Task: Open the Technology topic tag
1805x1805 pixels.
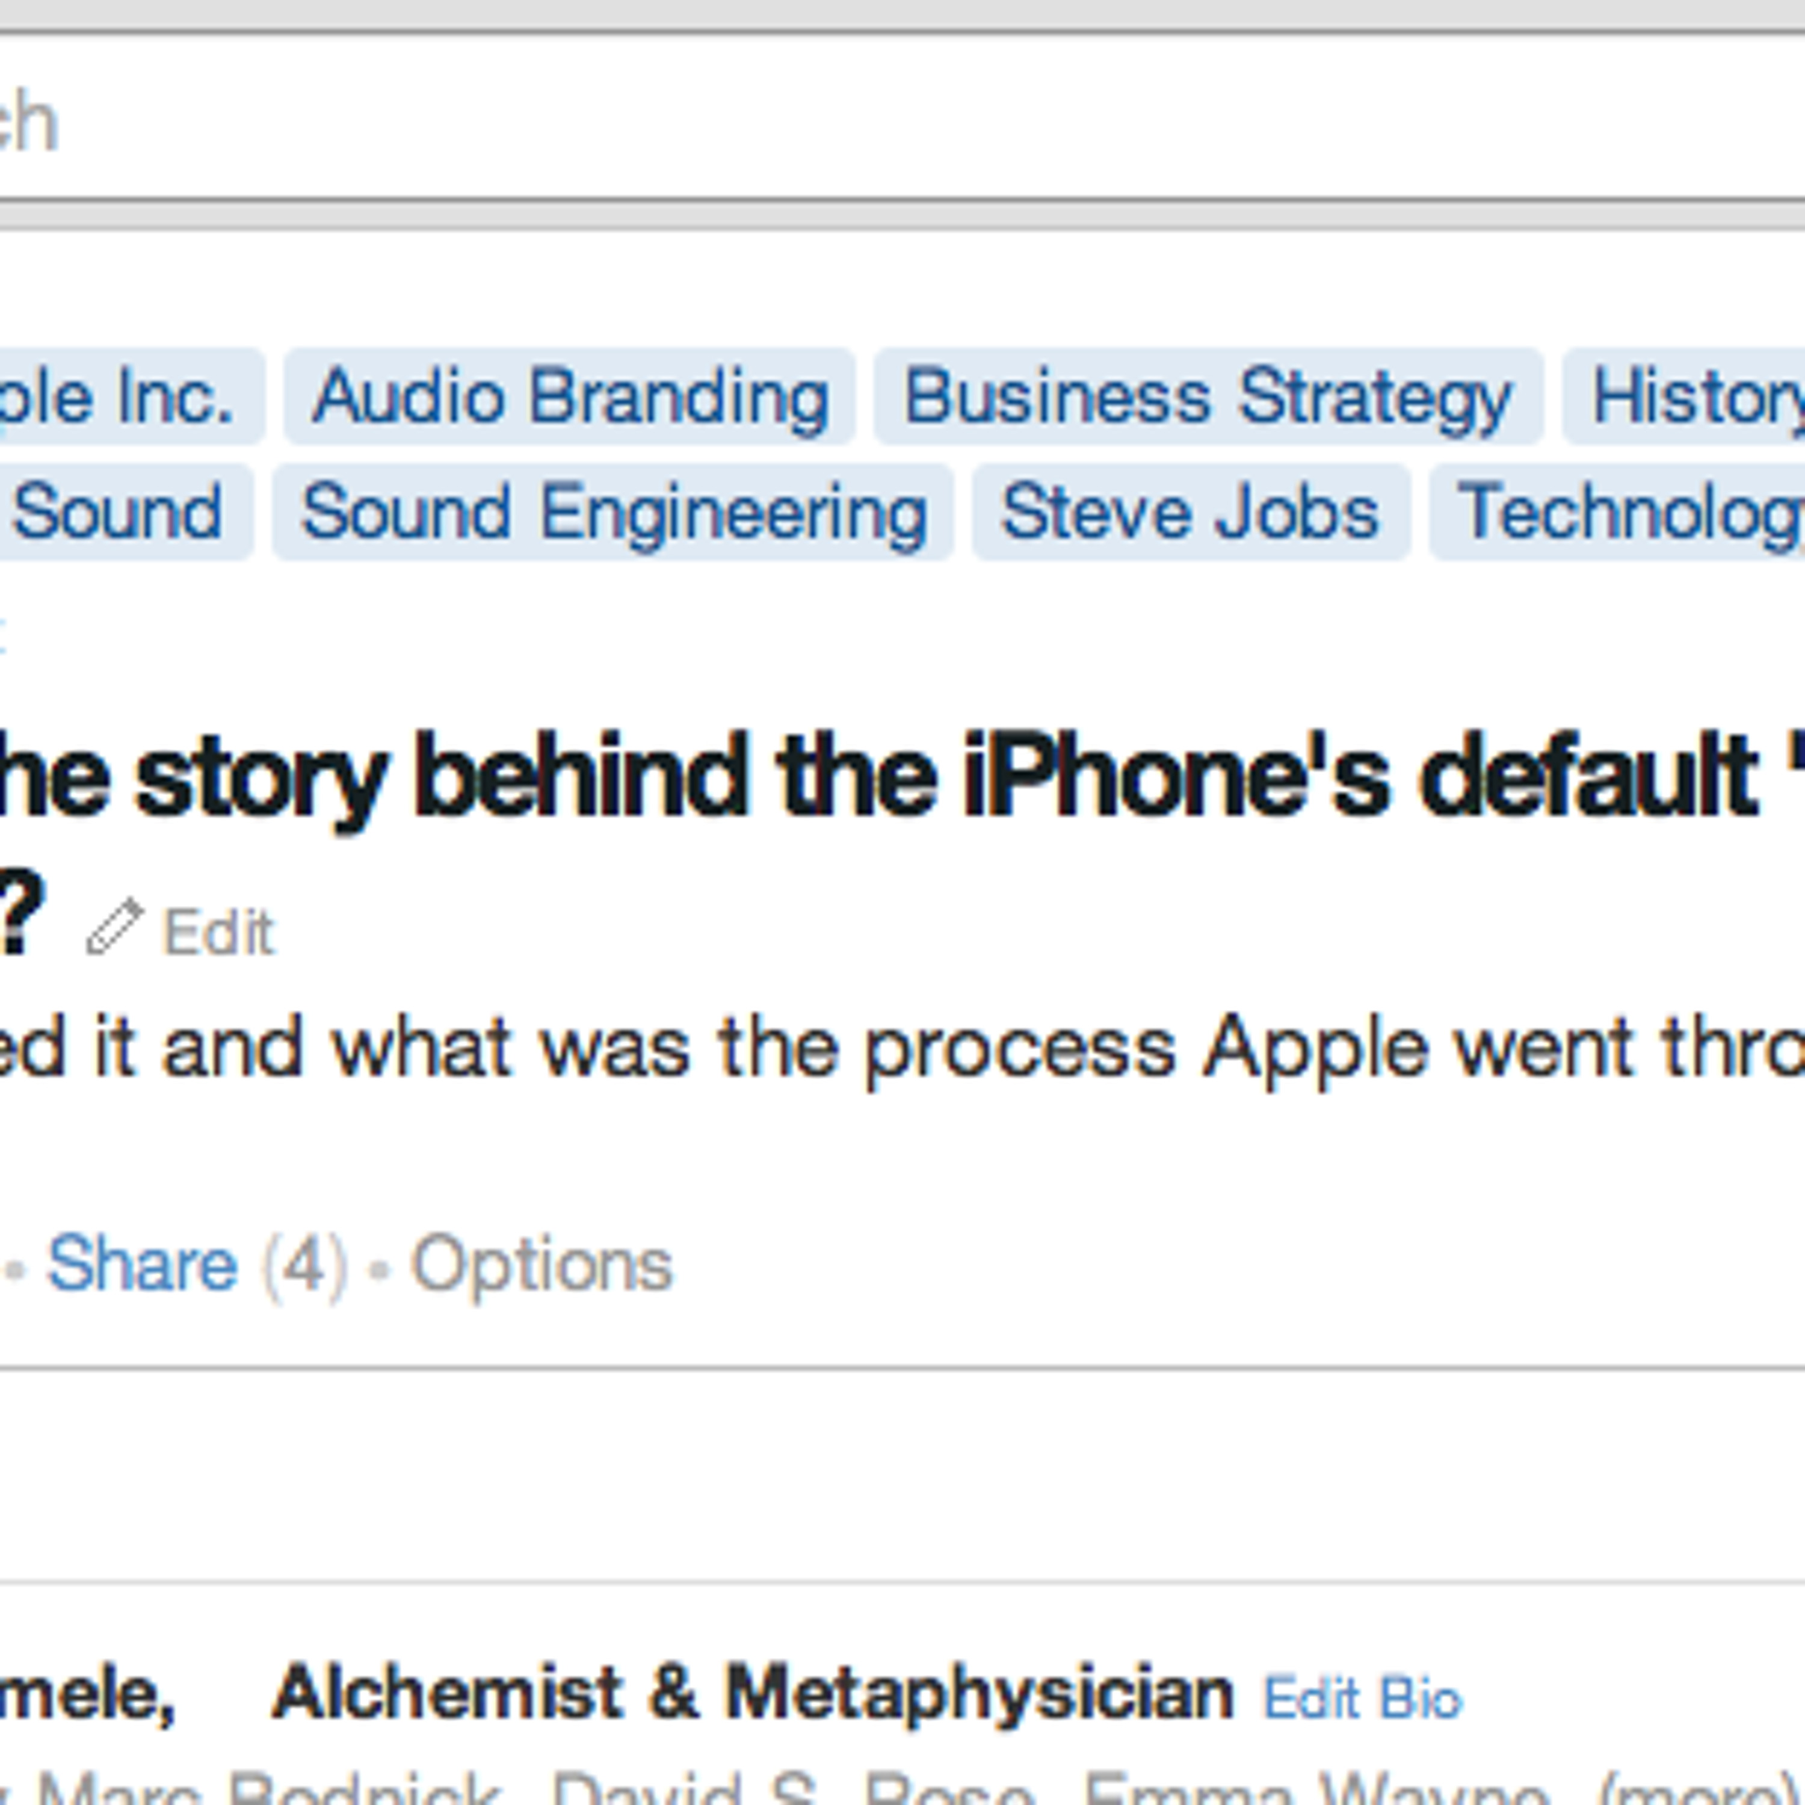Action: [1617, 512]
